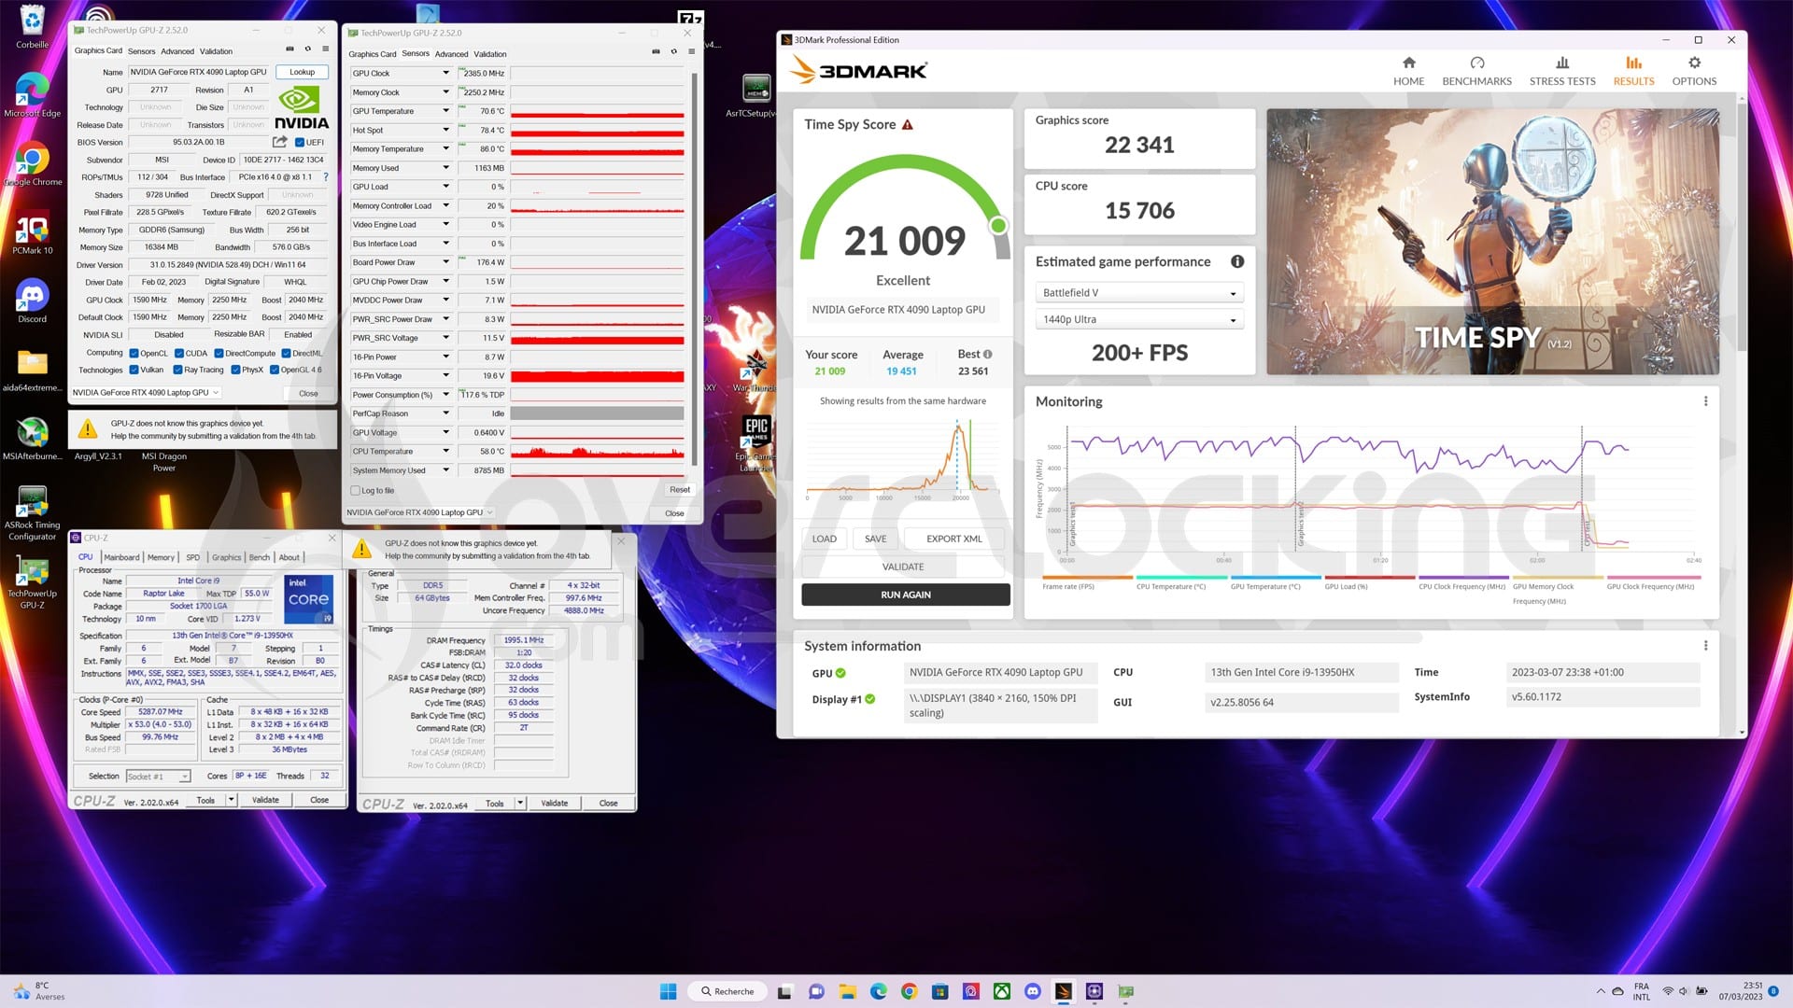Viewport: 1793px width, 1008px height.
Task: Enable the Log to file checkbox
Action: tap(355, 490)
